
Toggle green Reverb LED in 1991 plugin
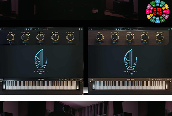(29, 35)
